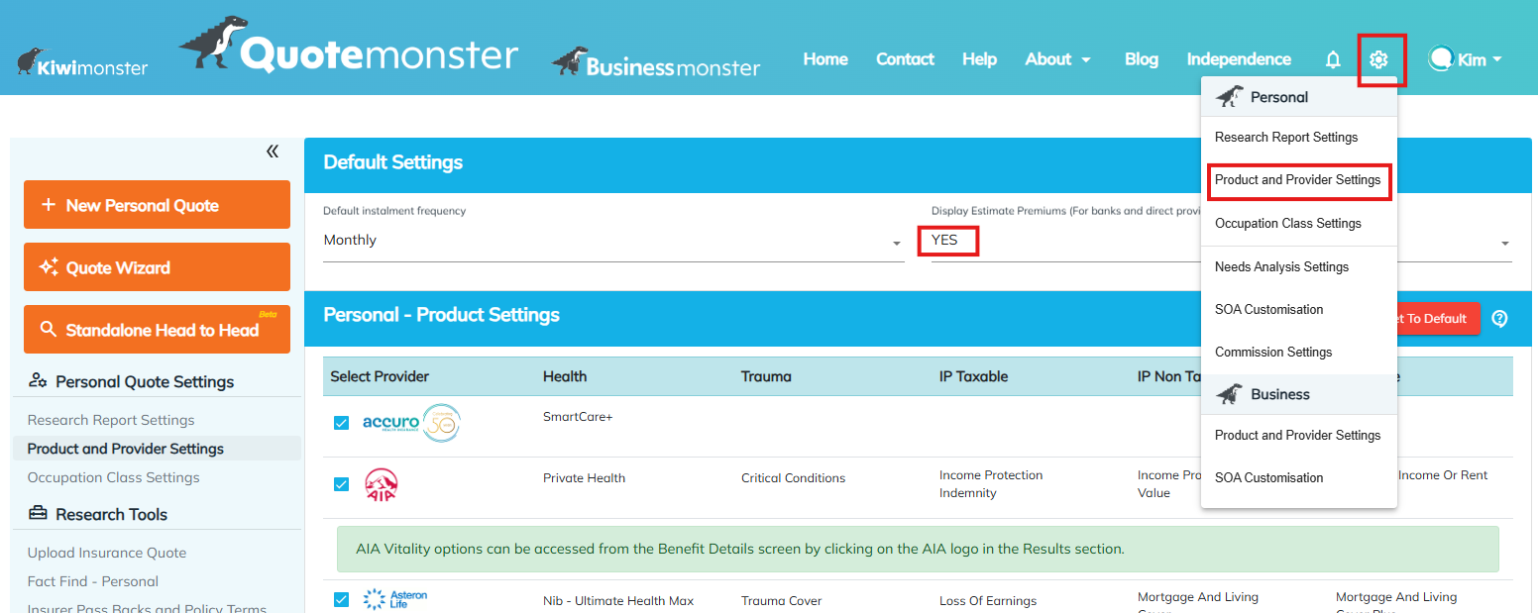Image resolution: width=1538 pixels, height=613 pixels.
Task: Click the Personal dinosaur icon in menu
Action: pyautogui.click(x=1229, y=97)
